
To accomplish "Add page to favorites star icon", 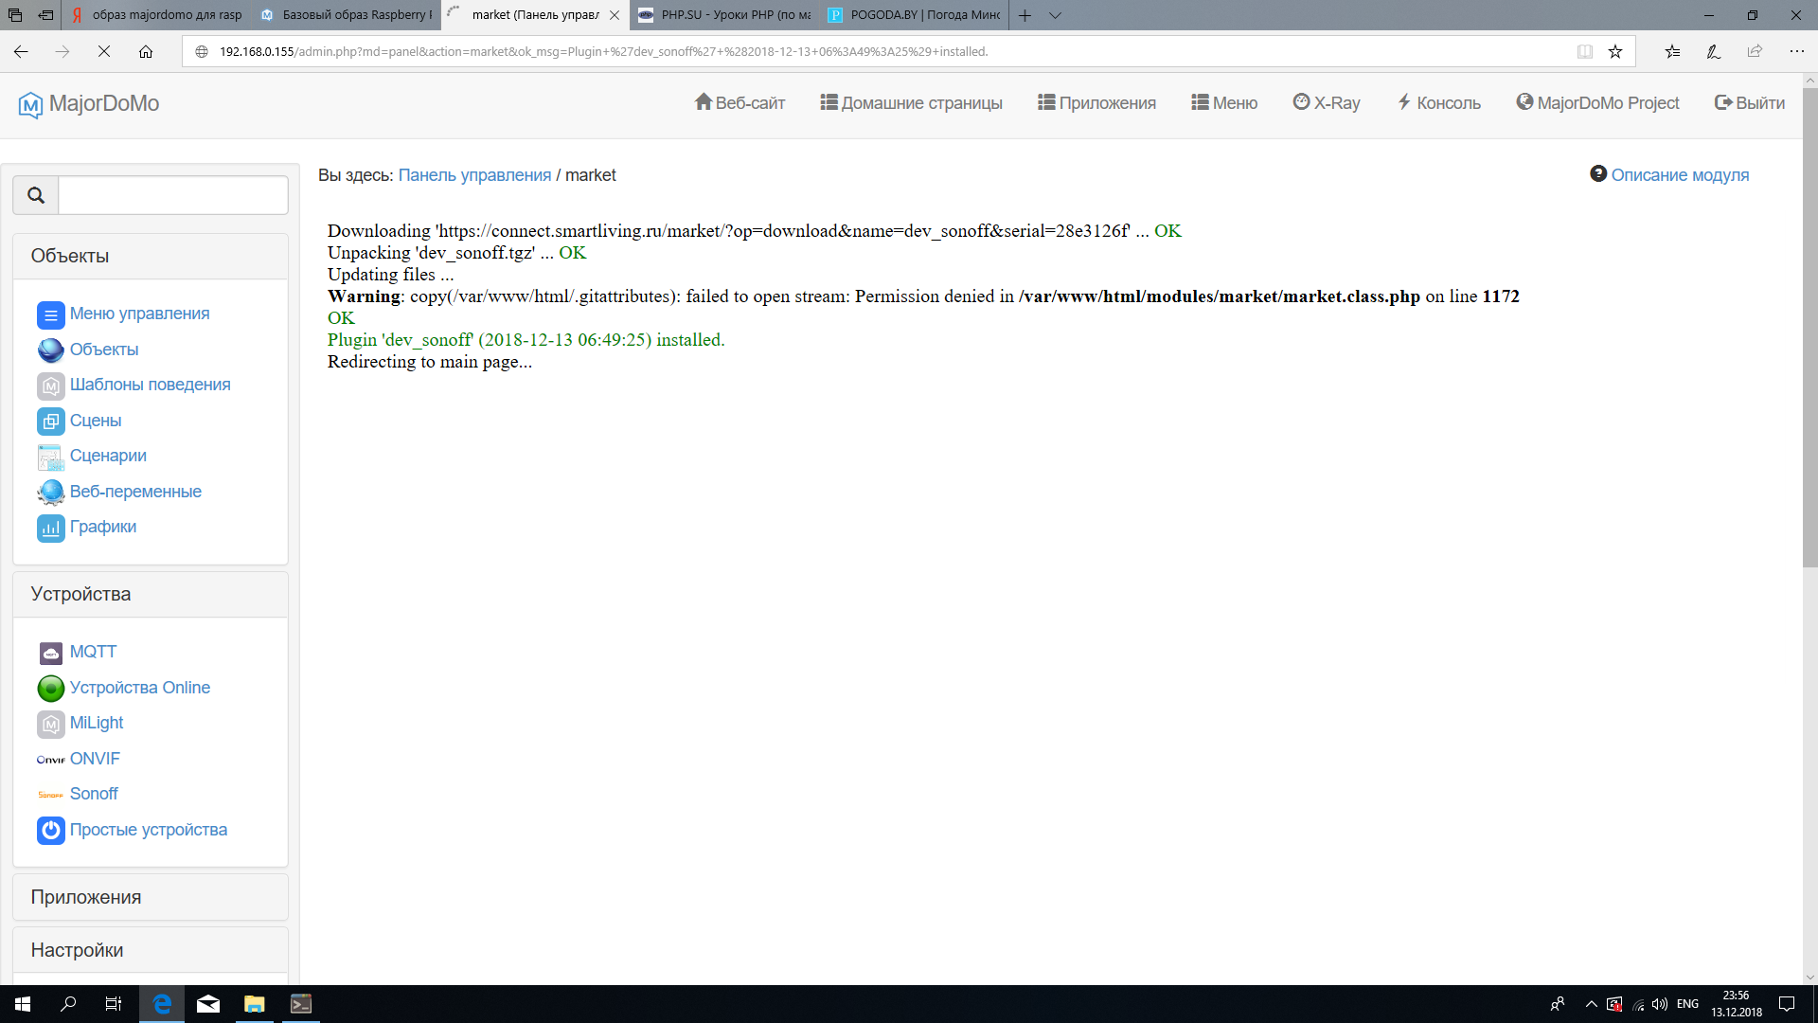I will (1615, 52).
